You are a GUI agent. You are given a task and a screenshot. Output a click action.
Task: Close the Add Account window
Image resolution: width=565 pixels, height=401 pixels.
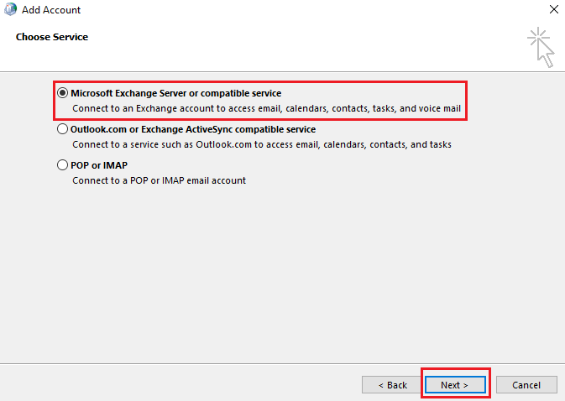554,9
